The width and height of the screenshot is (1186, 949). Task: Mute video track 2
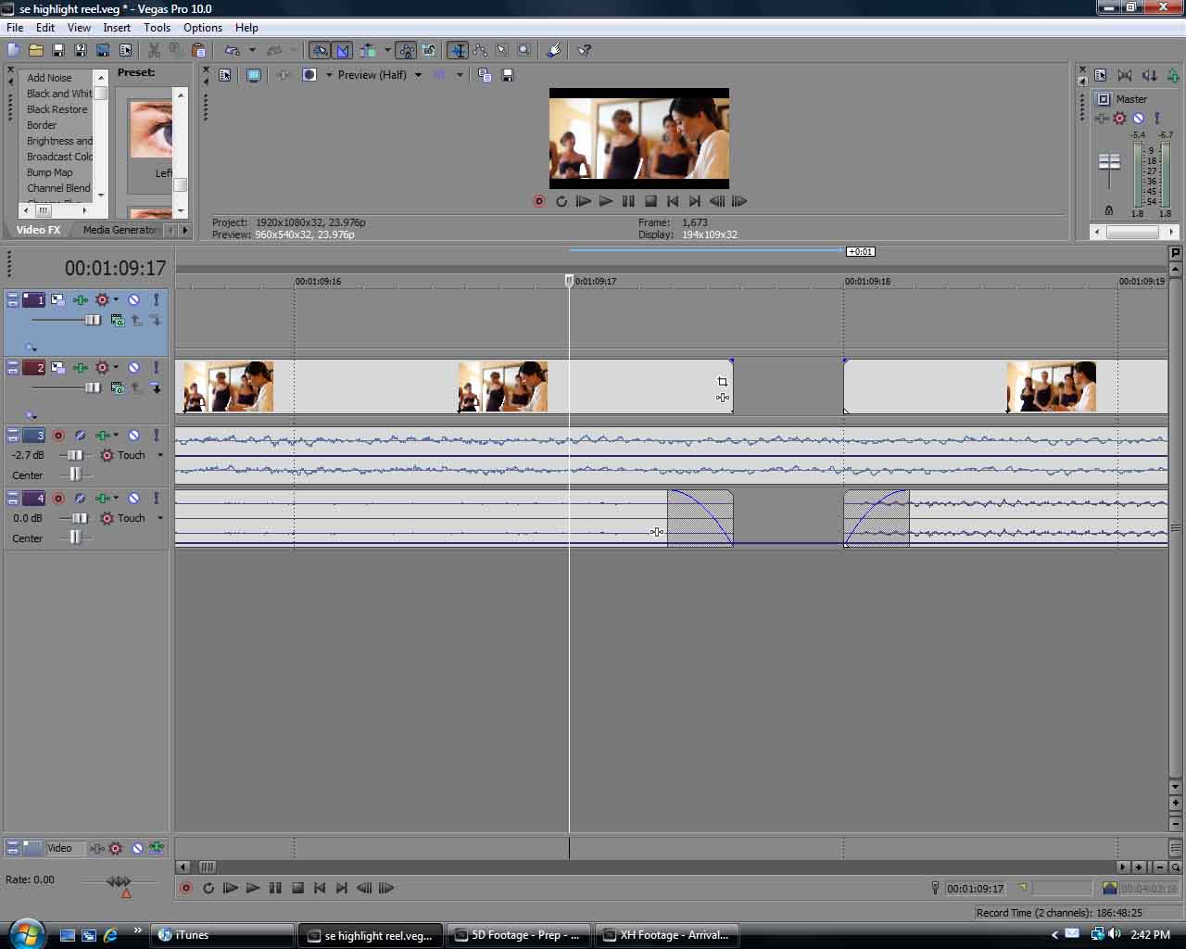(x=133, y=368)
